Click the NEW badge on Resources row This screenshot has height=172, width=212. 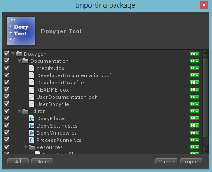pos(194,147)
